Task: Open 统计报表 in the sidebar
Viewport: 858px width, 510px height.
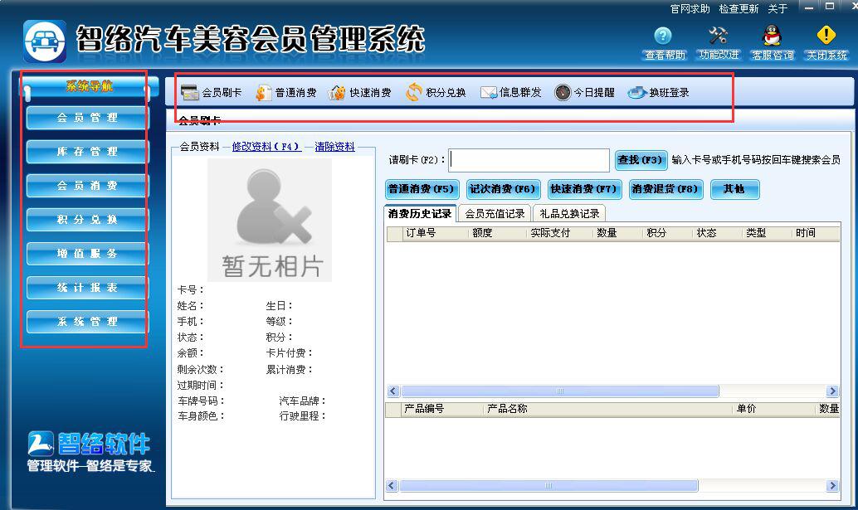Action: [x=88, y=287]
